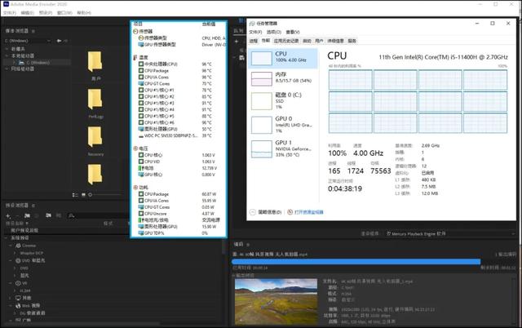Create new preset with plus icon
522x328 pixels.
[x=8, y=215]
